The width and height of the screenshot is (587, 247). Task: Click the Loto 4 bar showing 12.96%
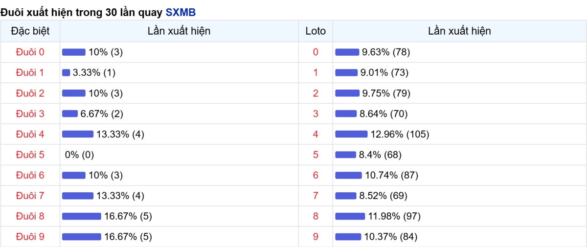351,134
